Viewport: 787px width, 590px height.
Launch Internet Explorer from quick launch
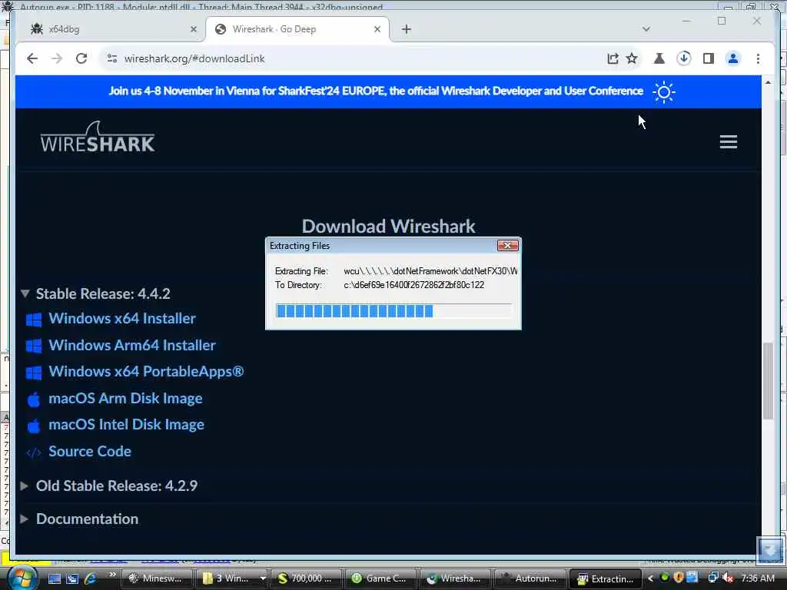click(91, 578)
